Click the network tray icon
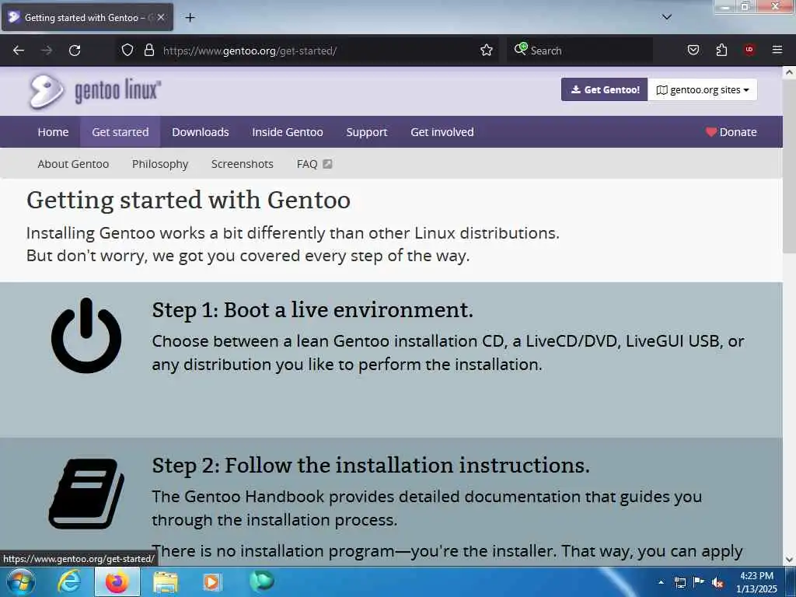The width and height of the screenshot is (796, 597). tap(679, 582)
